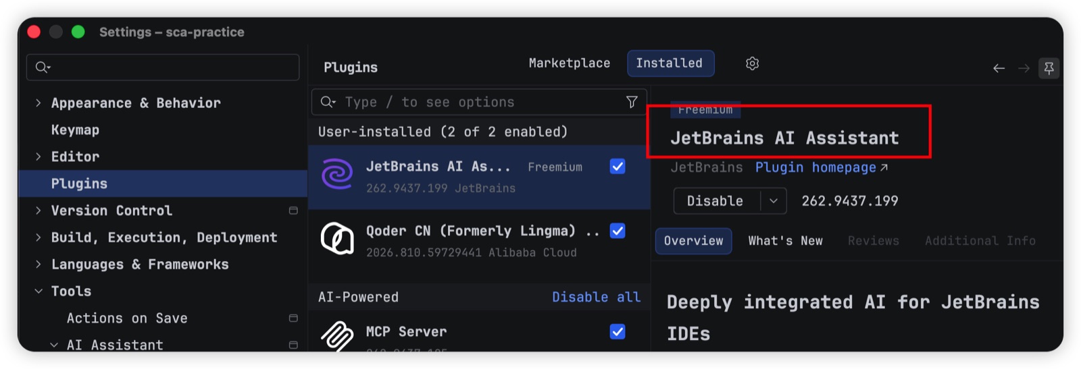Image resolution: width=1081 pixels, height=369 pixels.
Task: Collapse the AI Assistant tree node
Action: click(x=54, y=345)
